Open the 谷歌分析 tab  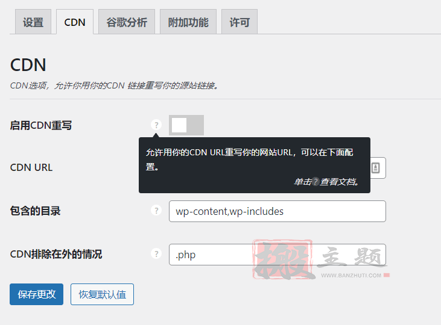[127, 22]
